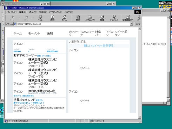
Task: Click the ツイート count 500,000
Action: click(17, 51)
